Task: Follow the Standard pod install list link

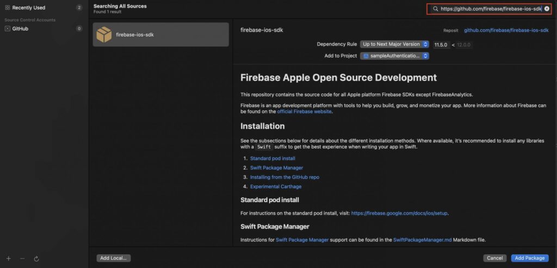Action: [x=273, y=158]
